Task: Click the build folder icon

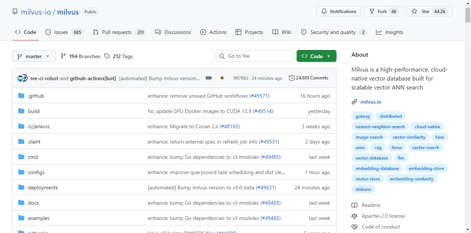Action: click(21, 111)
